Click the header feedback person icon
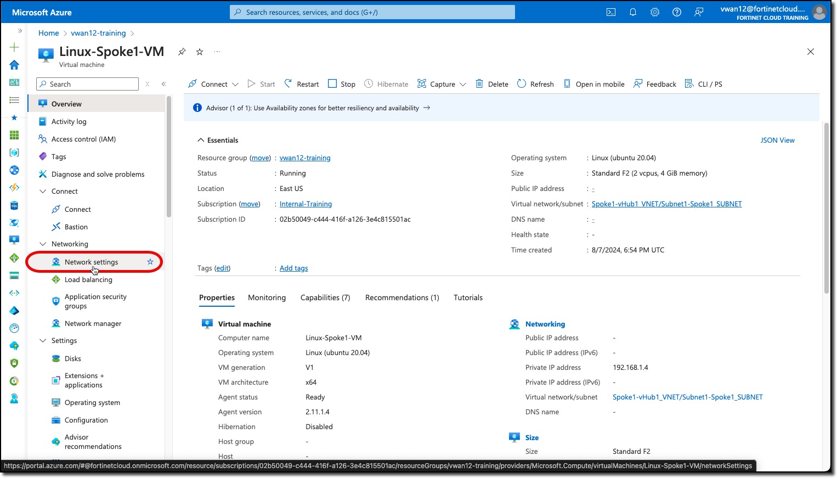Screen dimensions: 837x478 click(x=699, y=12)
